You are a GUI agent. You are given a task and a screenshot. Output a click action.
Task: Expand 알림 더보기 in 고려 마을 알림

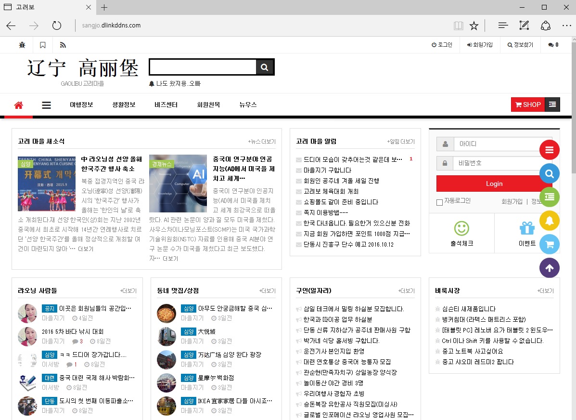[x=400, y=142]
